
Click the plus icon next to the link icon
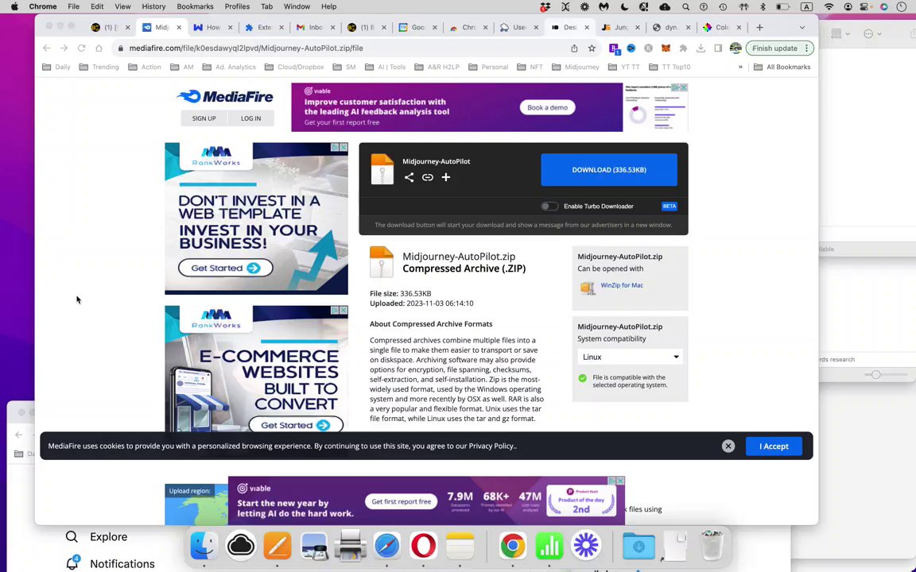(446, 177)
